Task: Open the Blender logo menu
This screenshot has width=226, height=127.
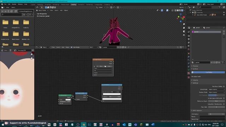Action: (x=2, y=4)
